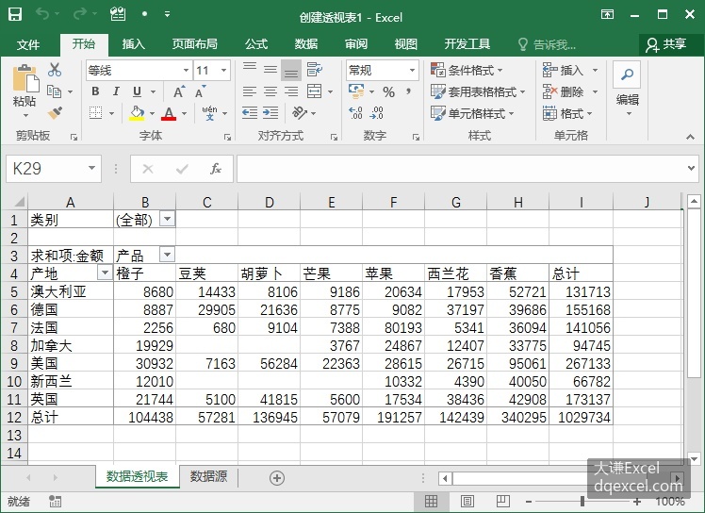Toggle Bold formatting
The image size is (705, 513).
pyautogui.click(x=95, y=91)
